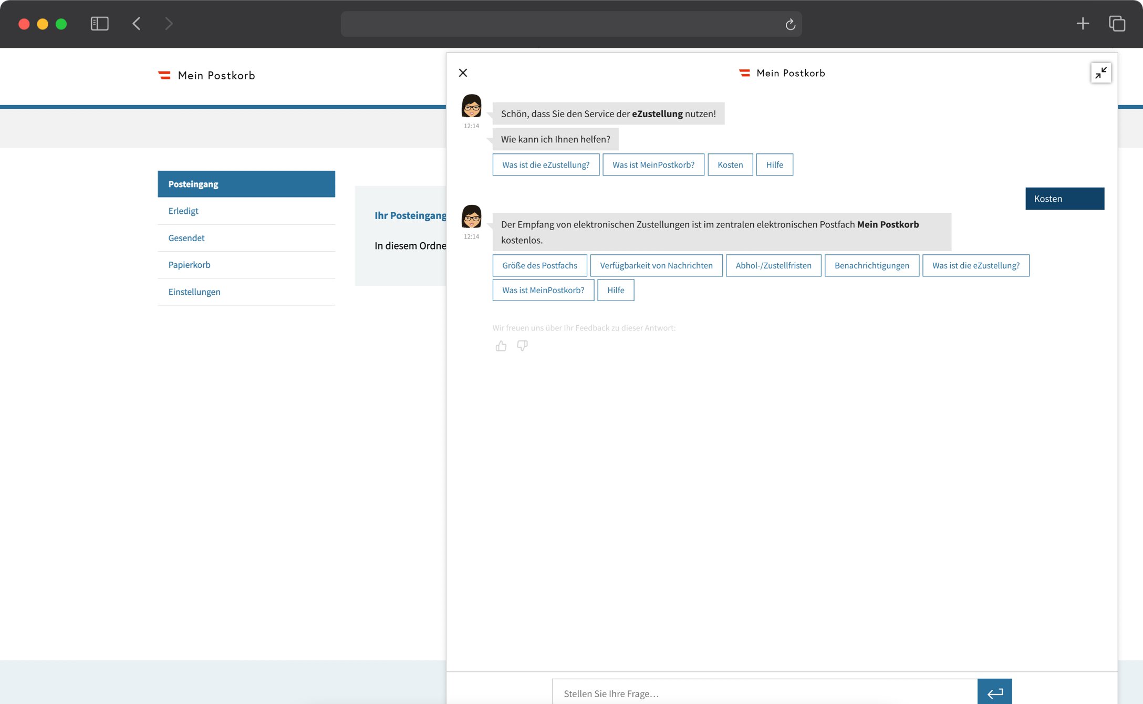Select the 'Größe des Postfachs' suggestion
The image size is (1143, 704).
point(539,265)
